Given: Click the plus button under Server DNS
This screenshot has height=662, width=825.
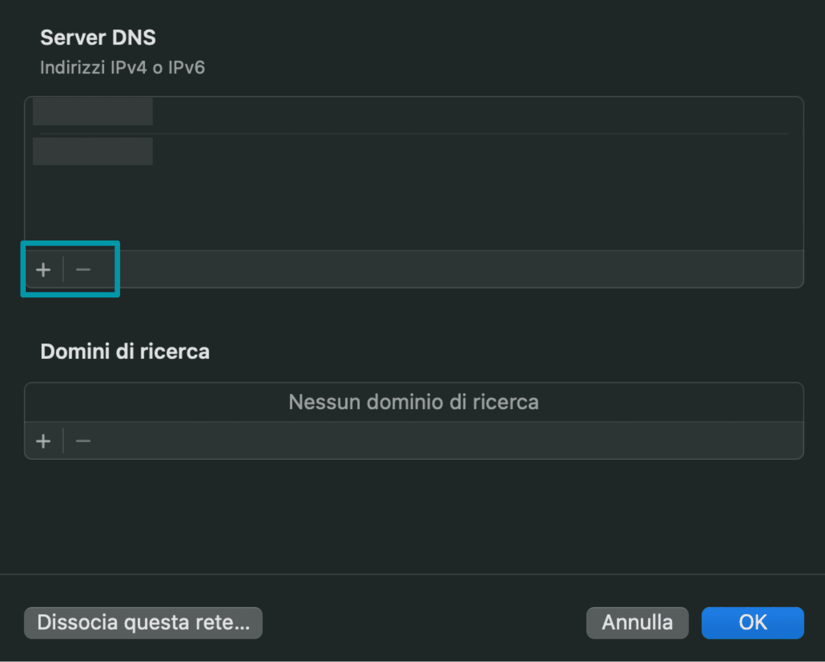Looking at the screenshot, I should (x=43, y=270).
